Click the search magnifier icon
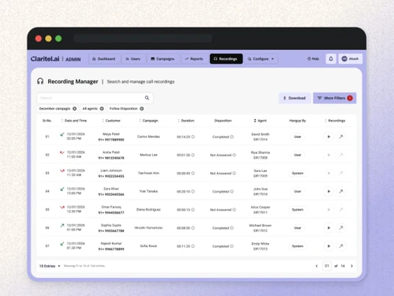The image size is (394, 296). coord(147,98)
